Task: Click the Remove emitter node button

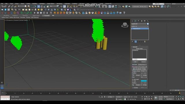Action: [143, 62]
